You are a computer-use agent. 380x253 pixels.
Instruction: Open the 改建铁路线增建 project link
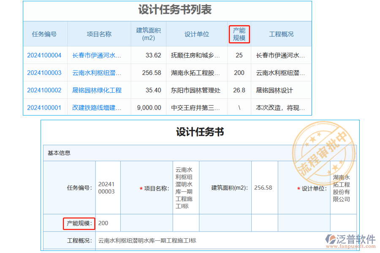pos(98,107)
